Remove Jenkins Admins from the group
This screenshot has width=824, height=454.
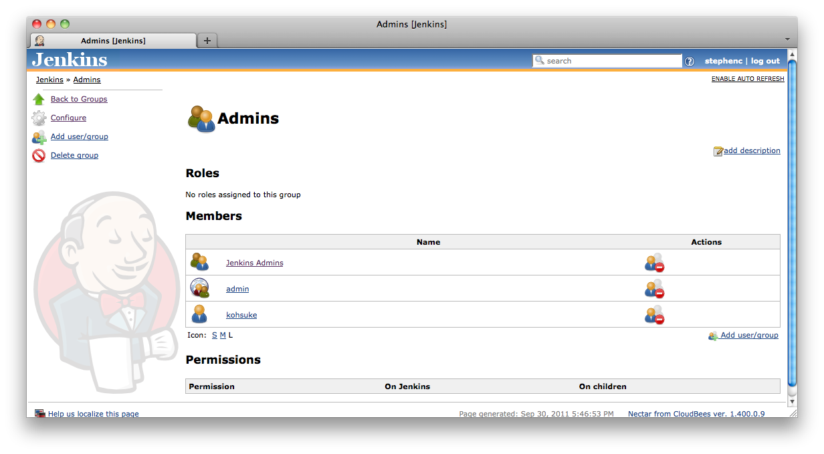point(654,263)
